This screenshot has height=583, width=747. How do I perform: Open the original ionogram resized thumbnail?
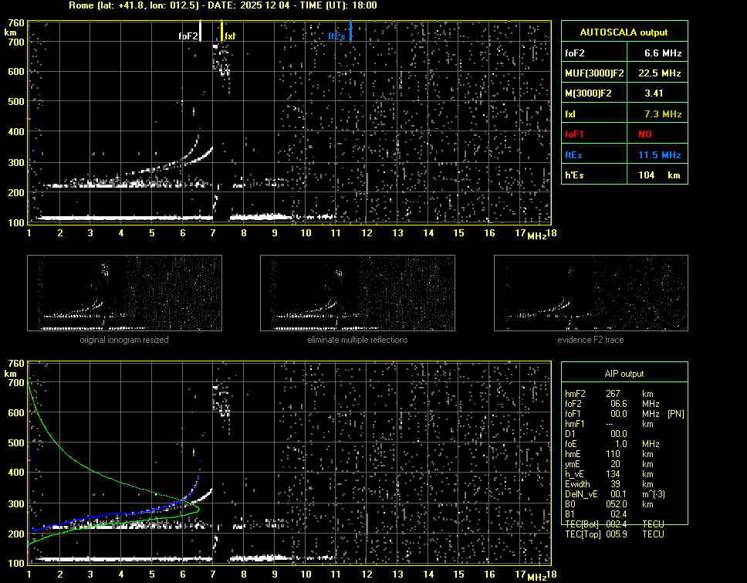[x=124, y=293]
